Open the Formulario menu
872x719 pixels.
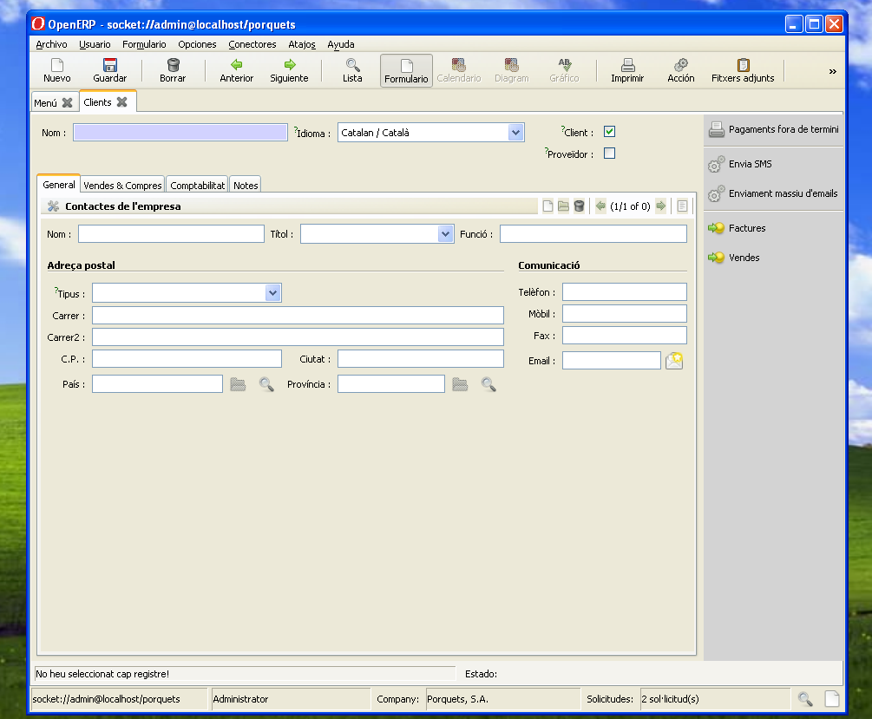tap(144, 44)
